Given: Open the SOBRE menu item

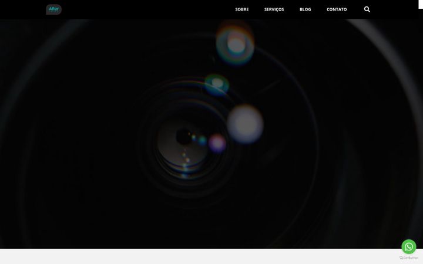Looking at the screenshot, I should coord(242,9).
